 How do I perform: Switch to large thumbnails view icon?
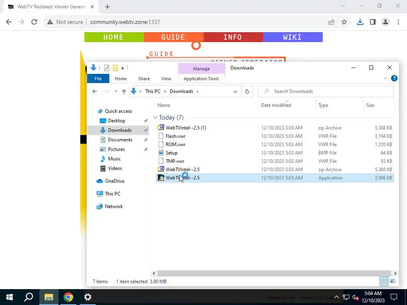click(393, 282)
